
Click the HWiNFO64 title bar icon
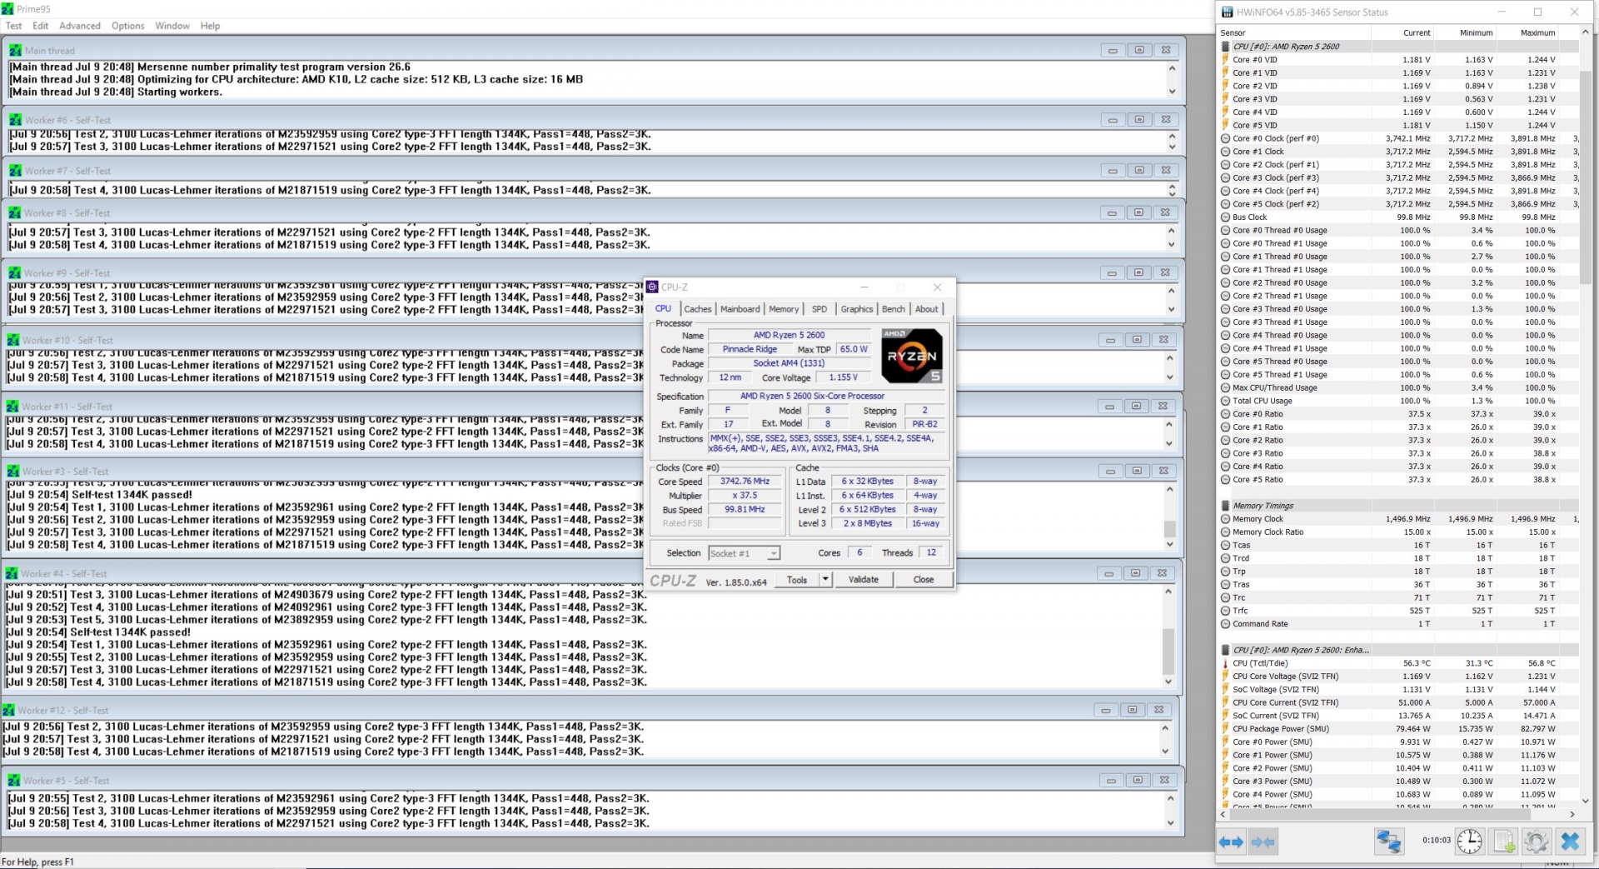pyautogui.click(x=1228, y=12)
